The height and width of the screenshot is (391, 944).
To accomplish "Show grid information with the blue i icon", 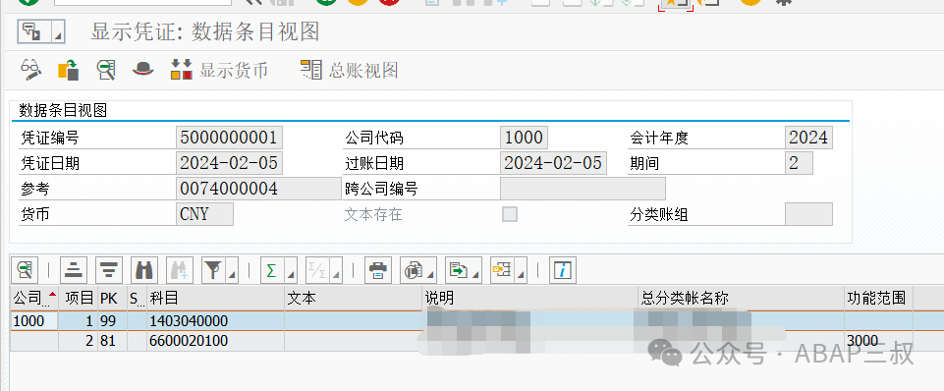I will point(563,270).
